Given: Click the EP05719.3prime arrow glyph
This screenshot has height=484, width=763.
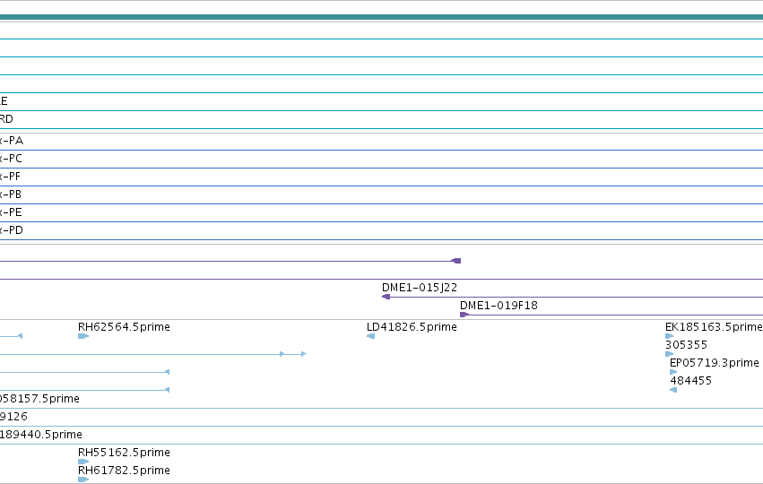Looking at the screenshot, I should point(674,372).
